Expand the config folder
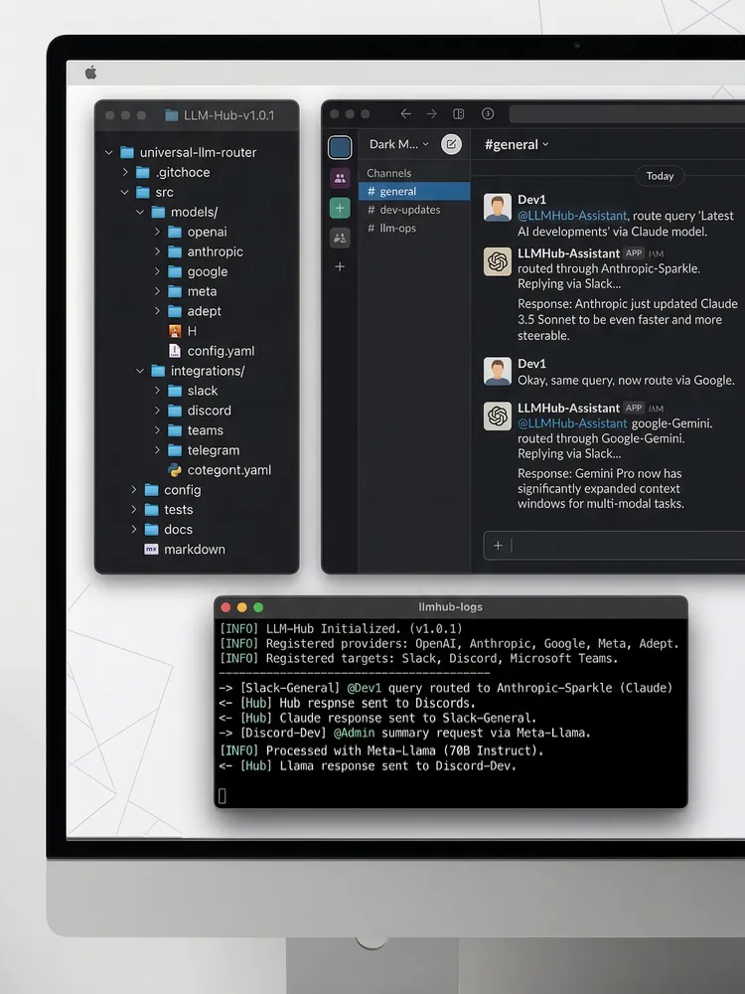 point(134,489)
